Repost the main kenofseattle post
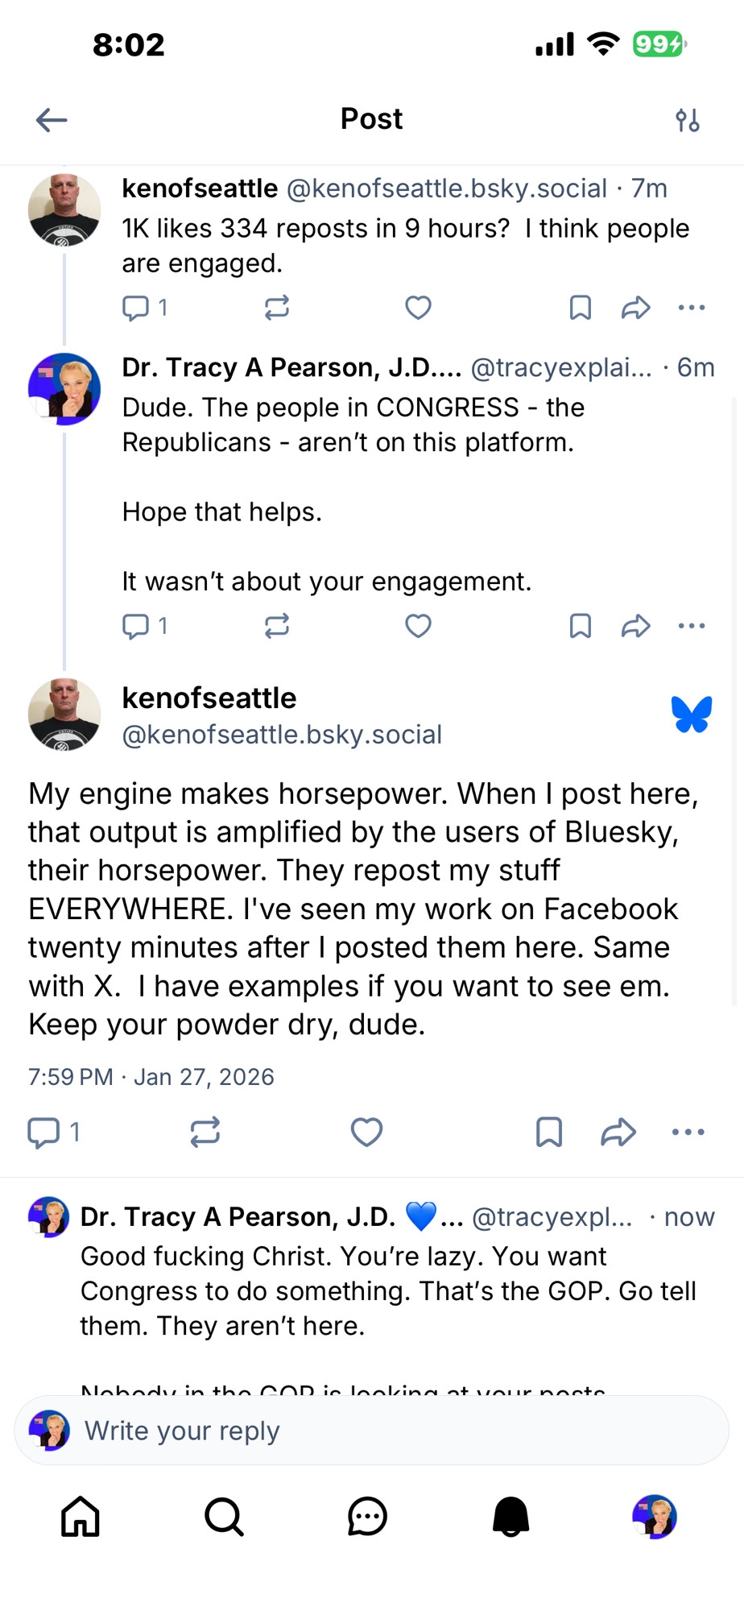The image size is (744, 1611). click(205, 1132)
